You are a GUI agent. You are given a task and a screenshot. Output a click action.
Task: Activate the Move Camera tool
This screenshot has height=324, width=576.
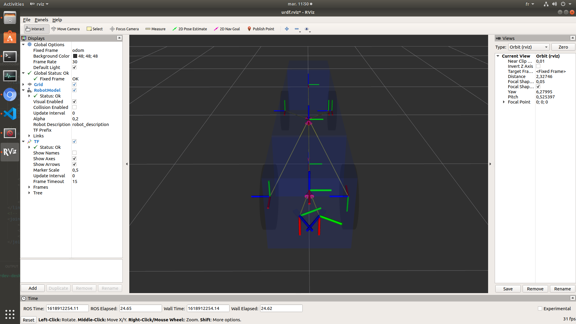point(65,29)
